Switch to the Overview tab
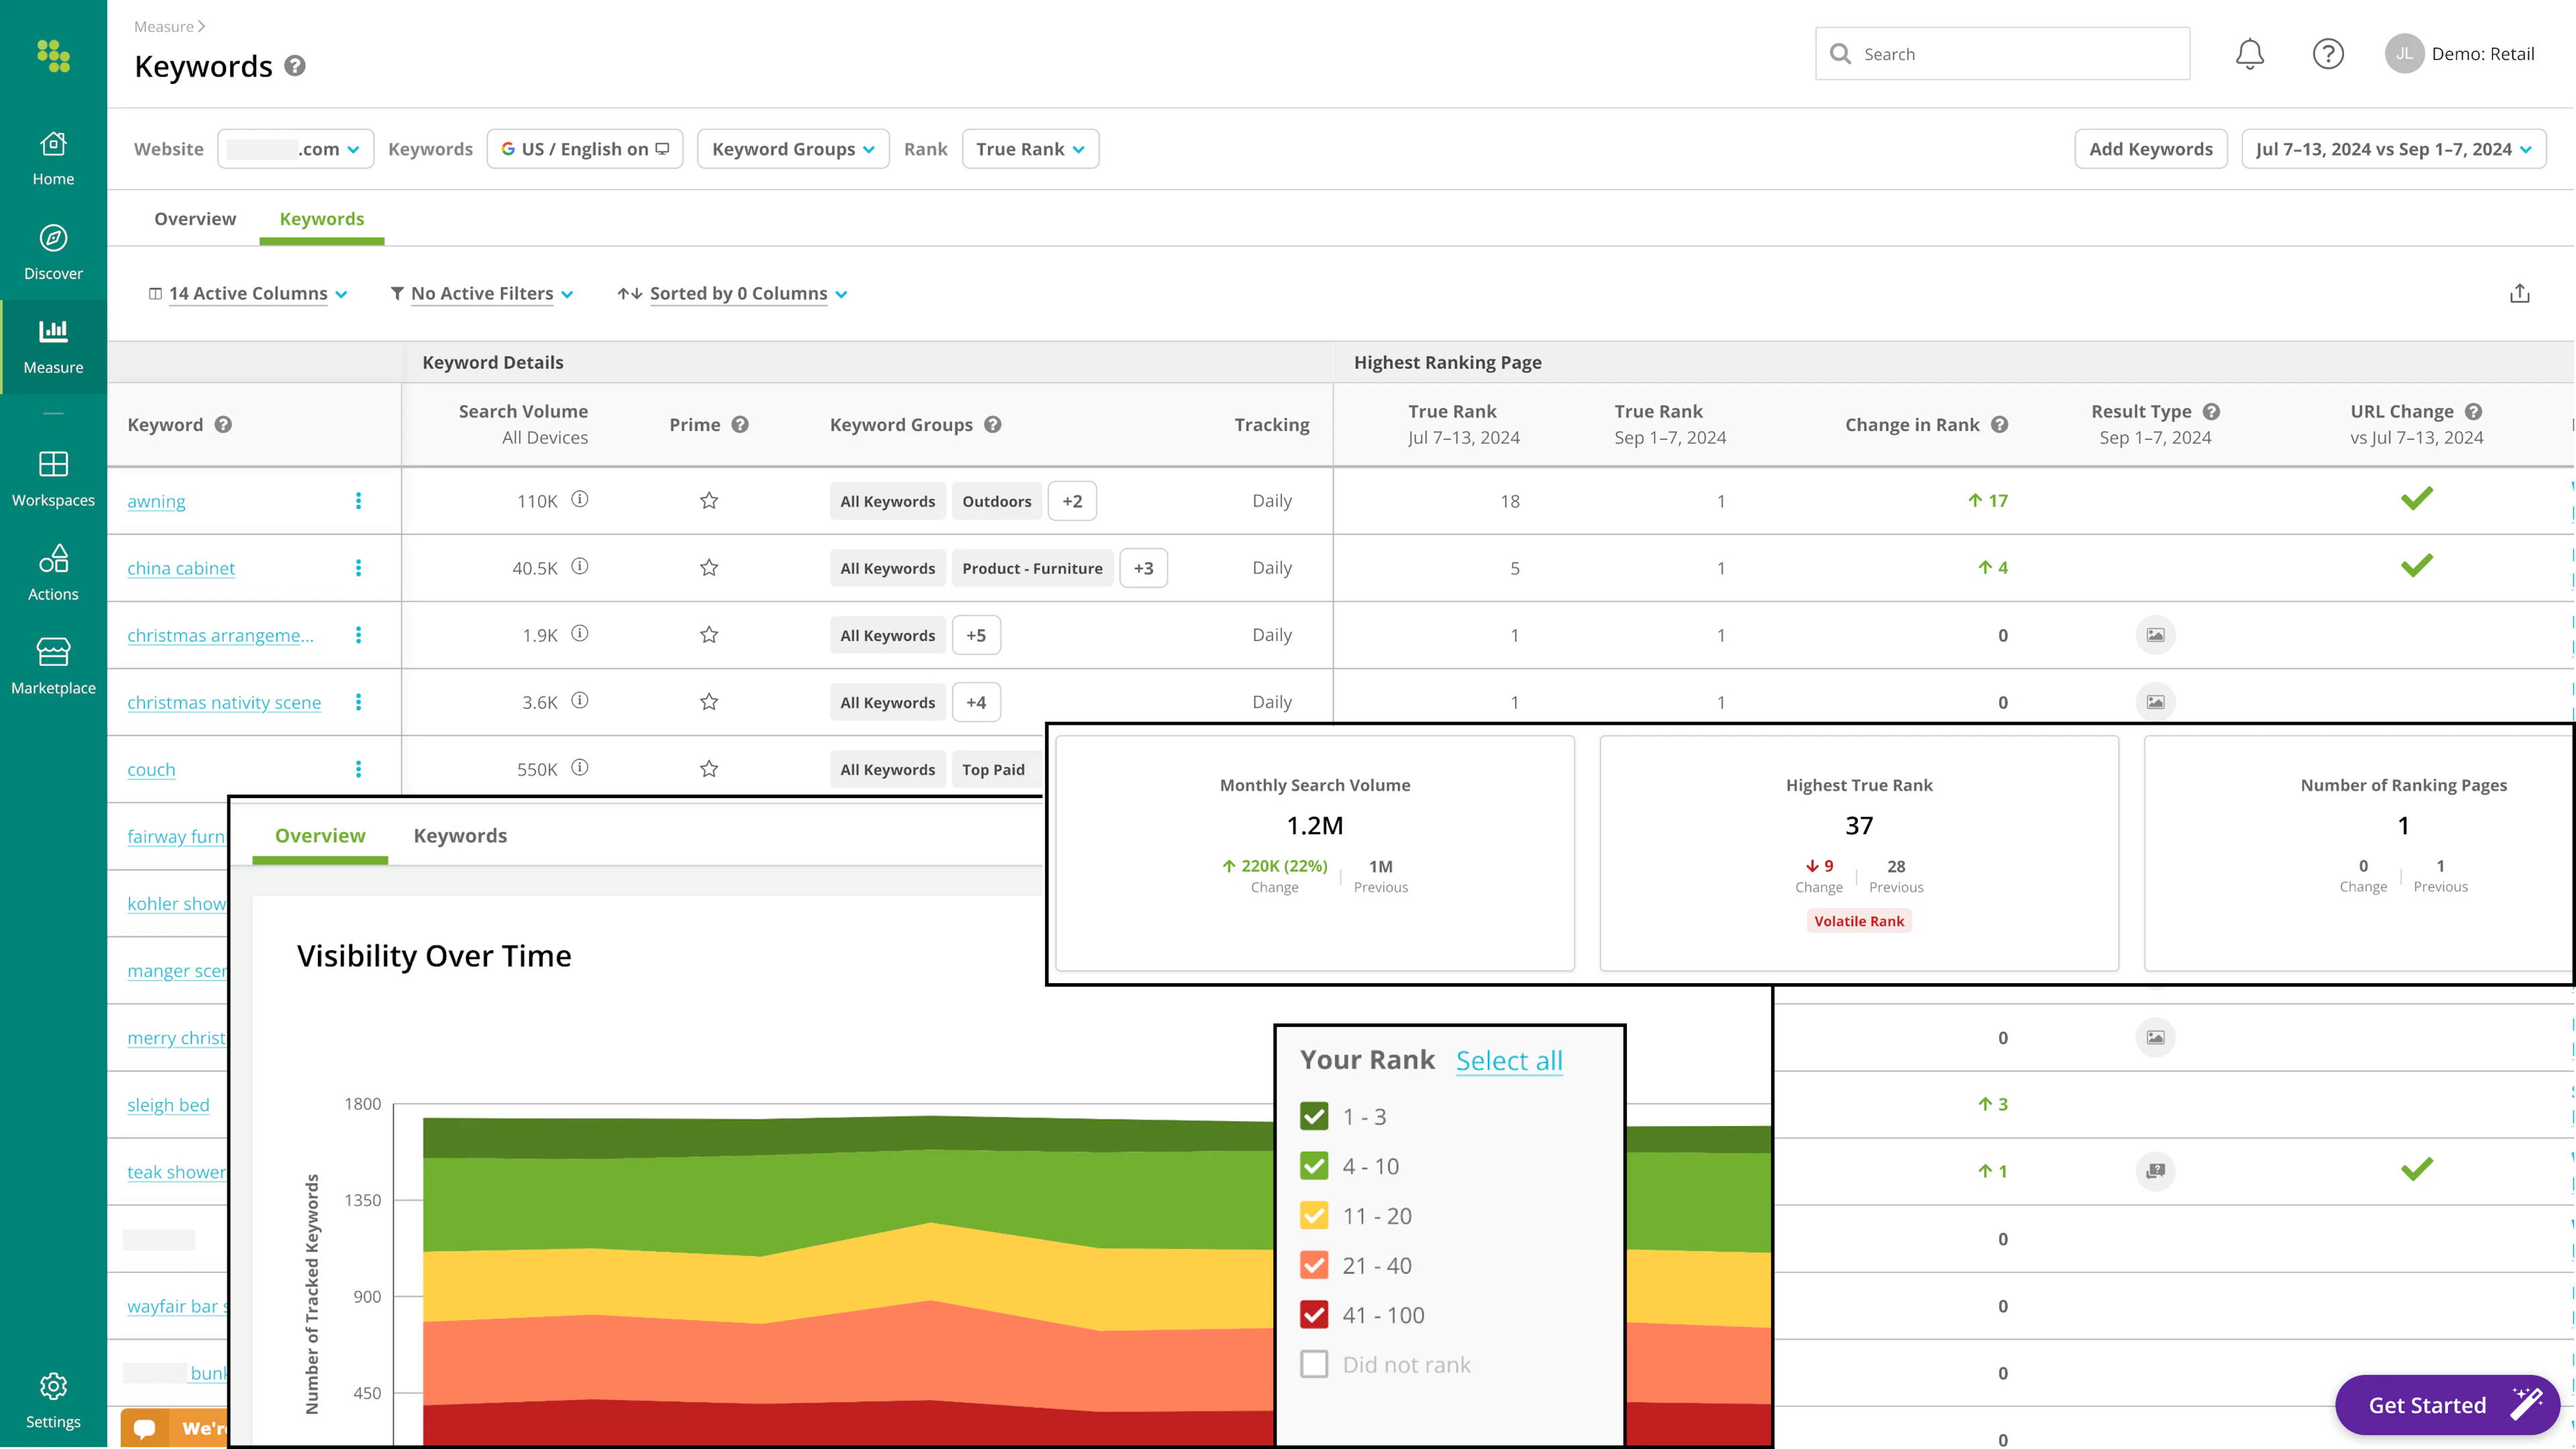2576x1449 pixels. (194, 218)
